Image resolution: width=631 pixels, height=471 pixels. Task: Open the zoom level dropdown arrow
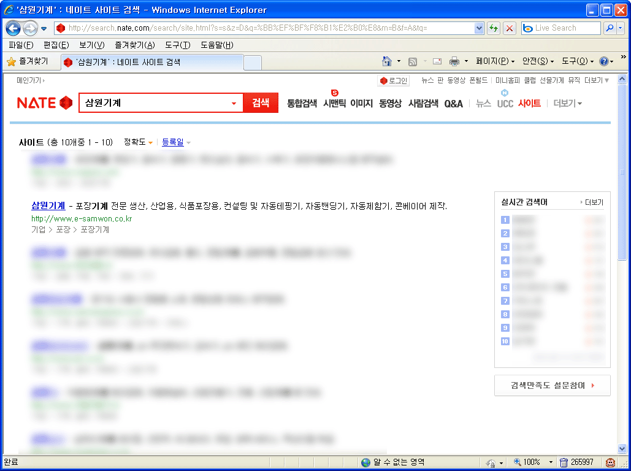click(551, 462)
